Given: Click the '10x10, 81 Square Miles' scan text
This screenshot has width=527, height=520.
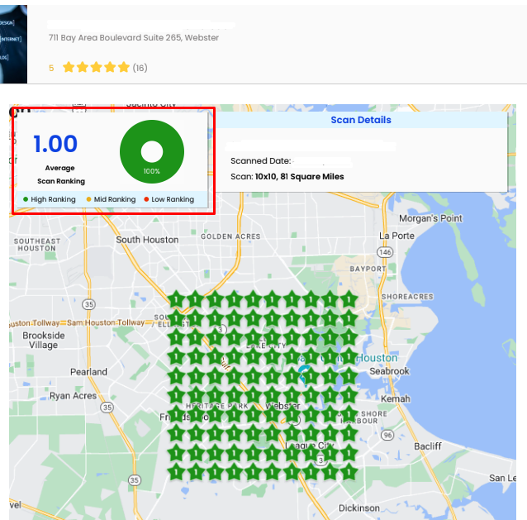Looking at the screenshot, I should [299, 177].
